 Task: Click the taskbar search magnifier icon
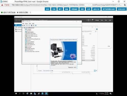tap(20, 93)
